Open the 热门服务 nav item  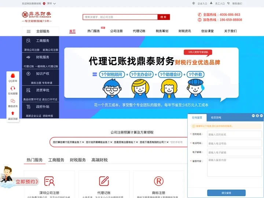[x=93, y=31]
